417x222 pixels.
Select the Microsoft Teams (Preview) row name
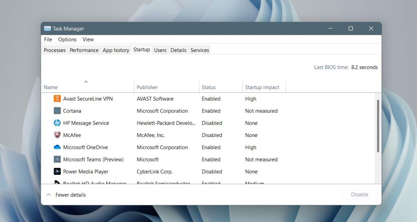click(x=93, y=159)
